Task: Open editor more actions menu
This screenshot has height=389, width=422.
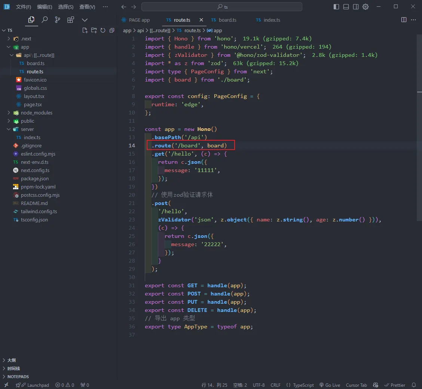Action: click(413, 20)
